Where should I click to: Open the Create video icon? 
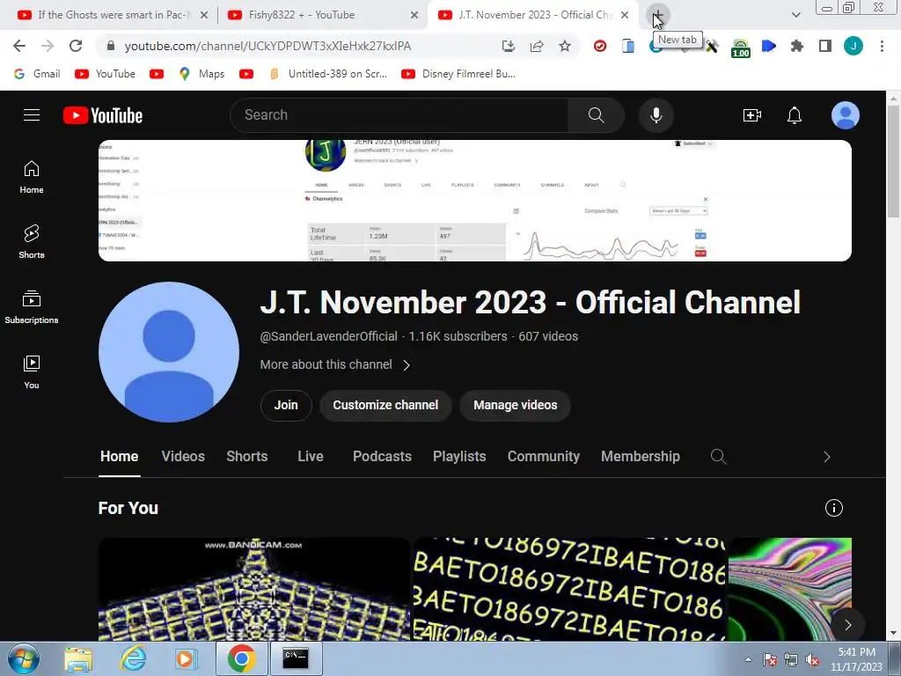tap(751, 115)
